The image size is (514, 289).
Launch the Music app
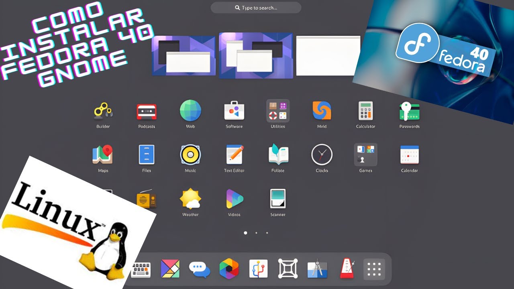click(x=190, y=155)
